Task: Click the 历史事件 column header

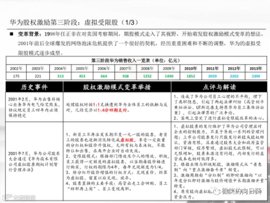Action: (x=34, y=87)
